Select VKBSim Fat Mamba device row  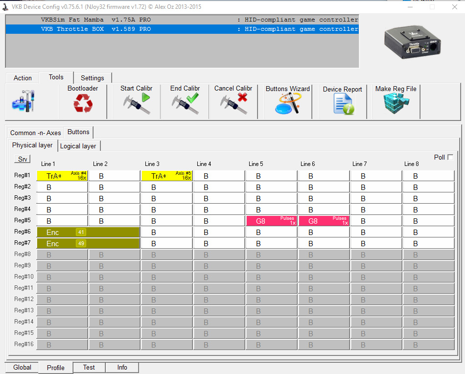182,20
